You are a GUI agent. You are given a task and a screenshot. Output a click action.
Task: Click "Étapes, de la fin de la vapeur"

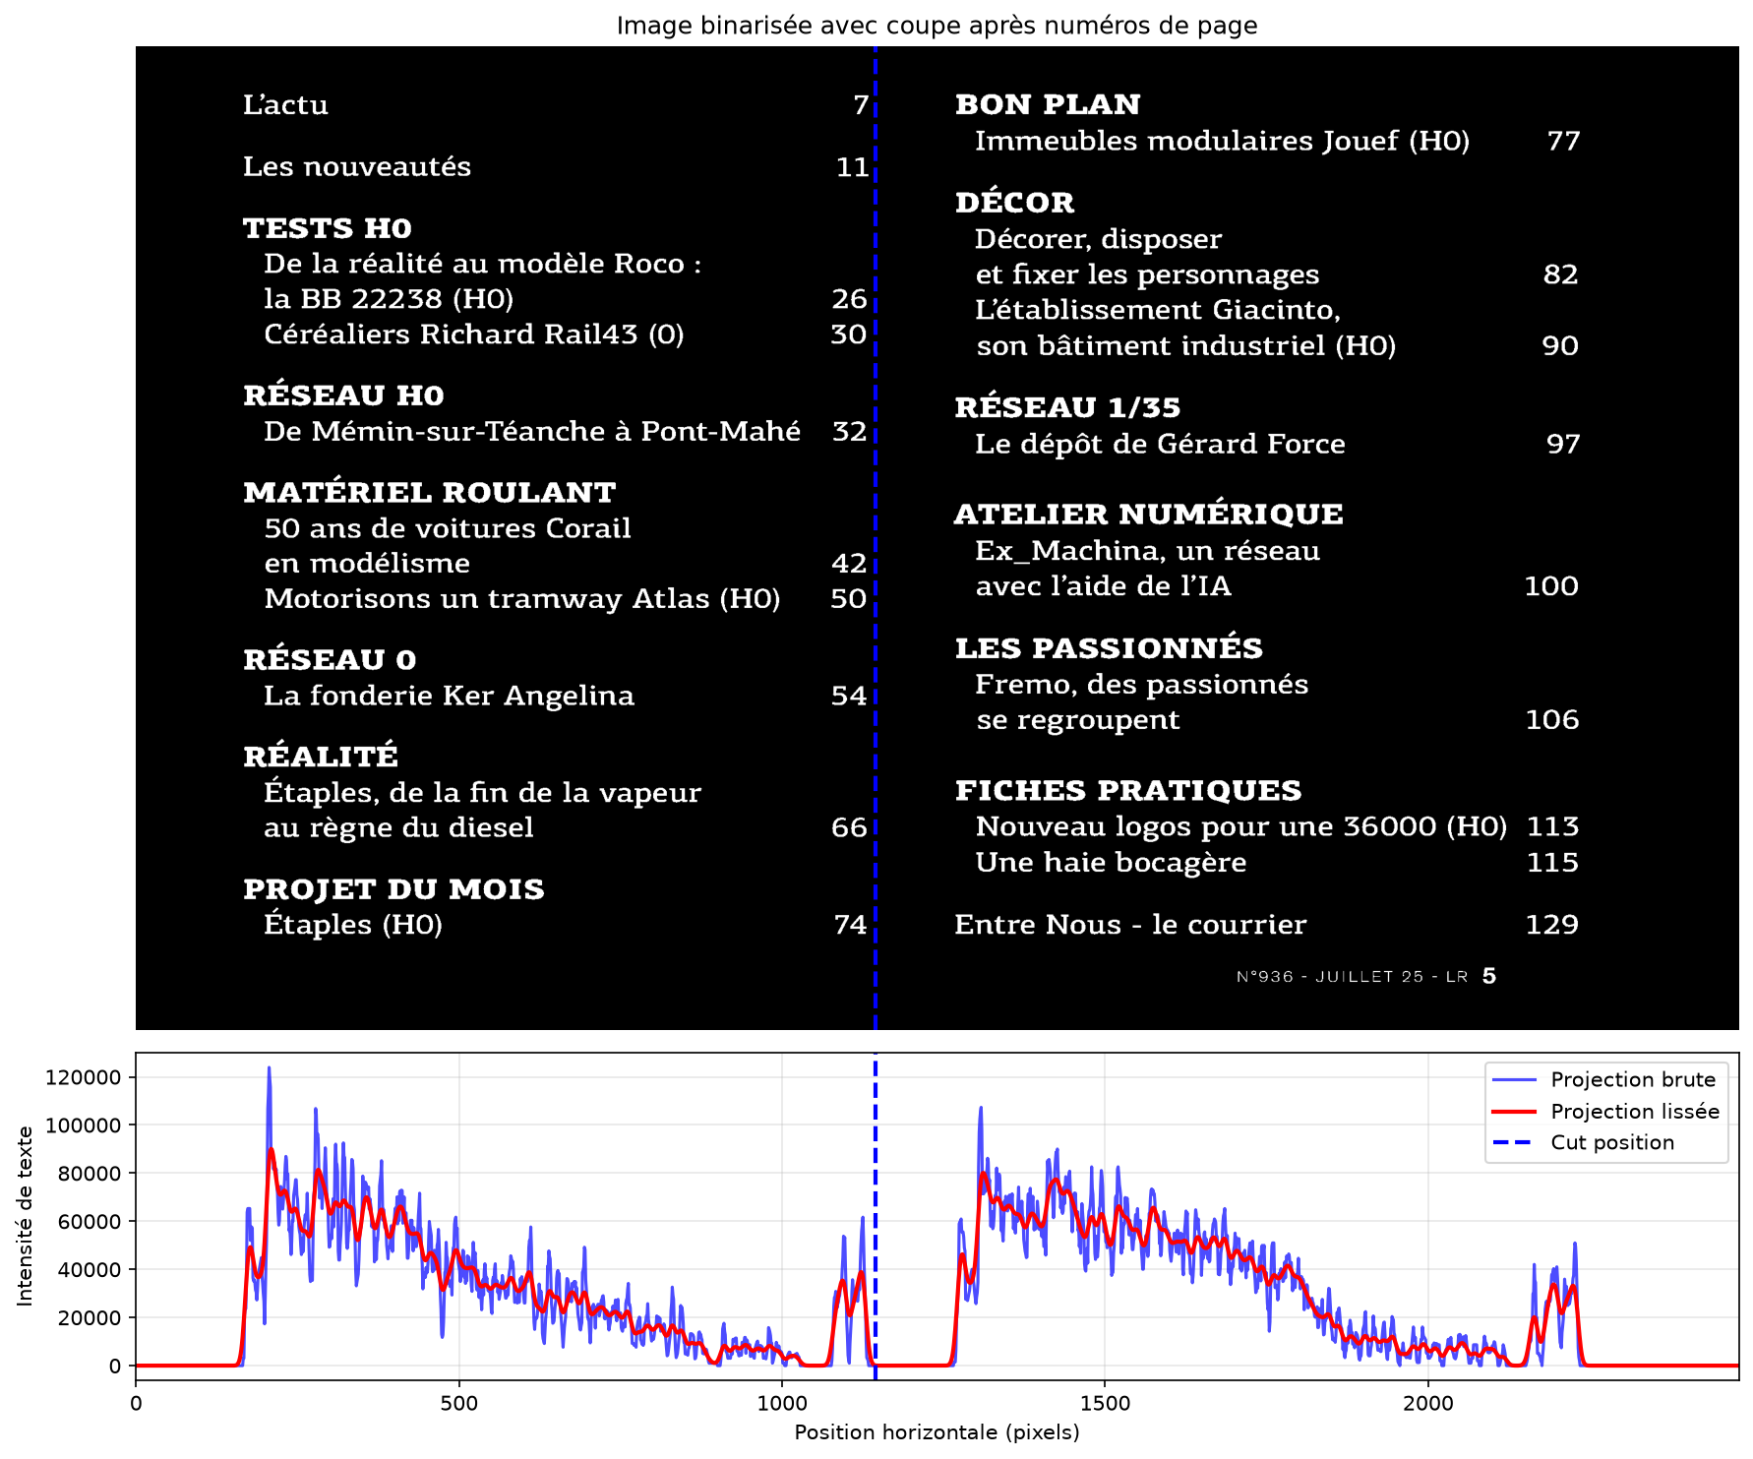click(x=482, y=792)
